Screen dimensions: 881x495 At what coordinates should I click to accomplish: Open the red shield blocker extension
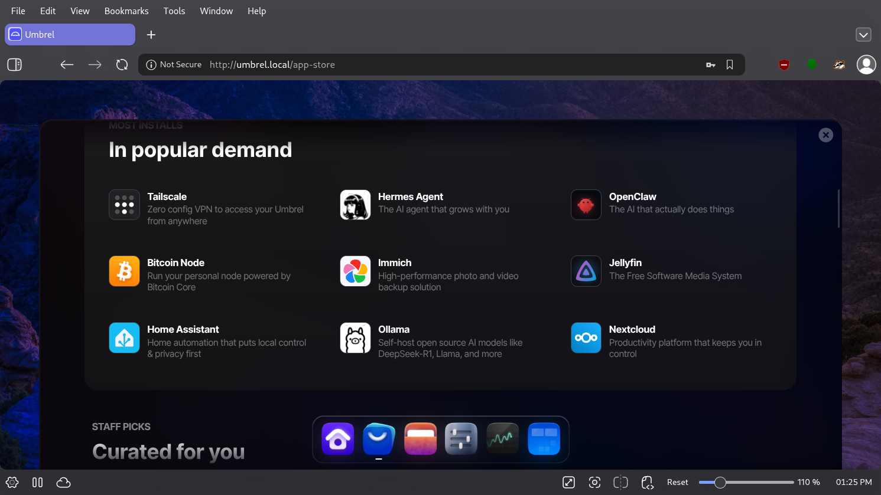[x=784, y=65]
